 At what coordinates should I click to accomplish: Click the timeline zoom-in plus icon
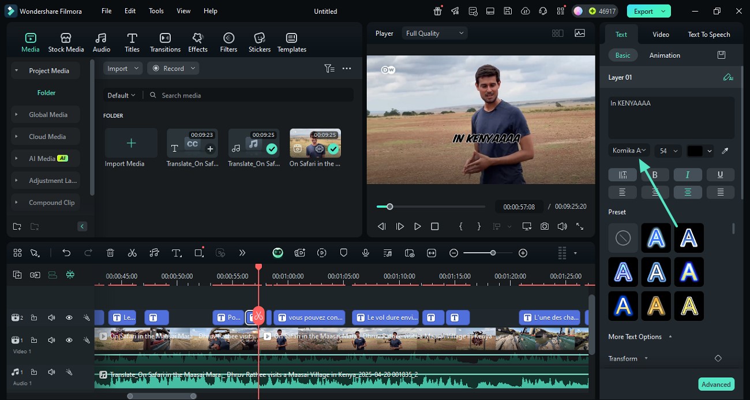coord(523,253)
